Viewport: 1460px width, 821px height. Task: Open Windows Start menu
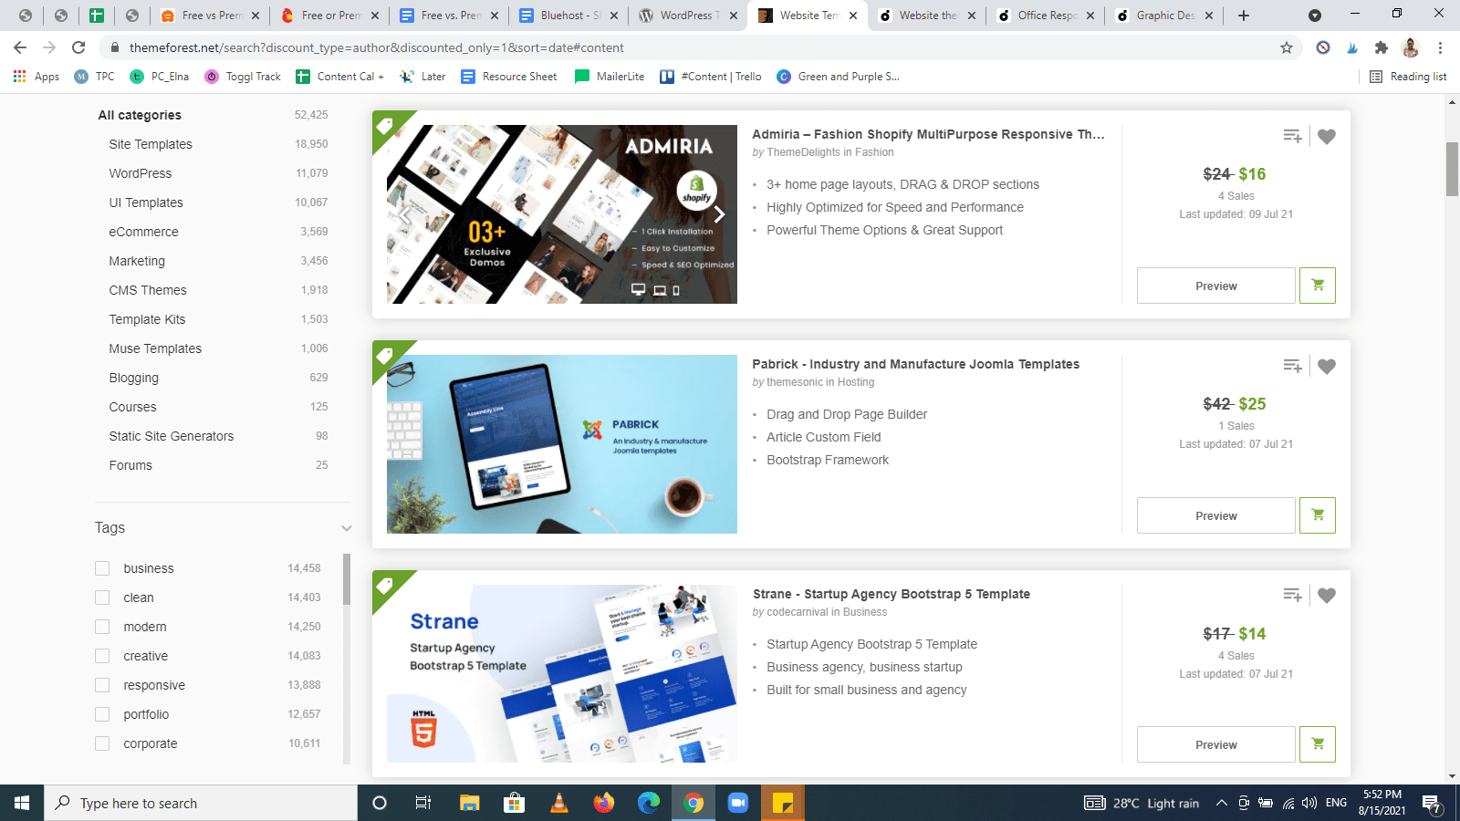click(22, 803)
